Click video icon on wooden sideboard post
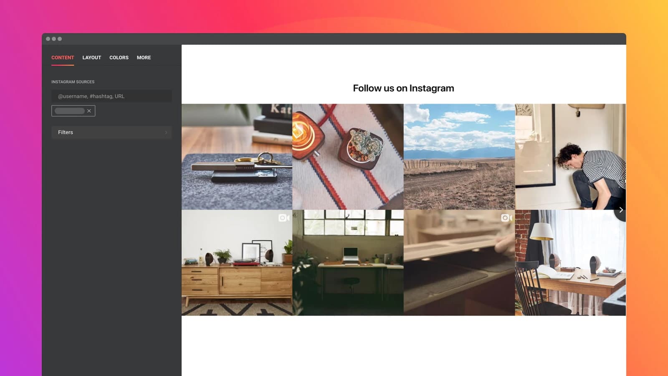The width and height of the screenshot is (668, 376). (x=283, y=218)
